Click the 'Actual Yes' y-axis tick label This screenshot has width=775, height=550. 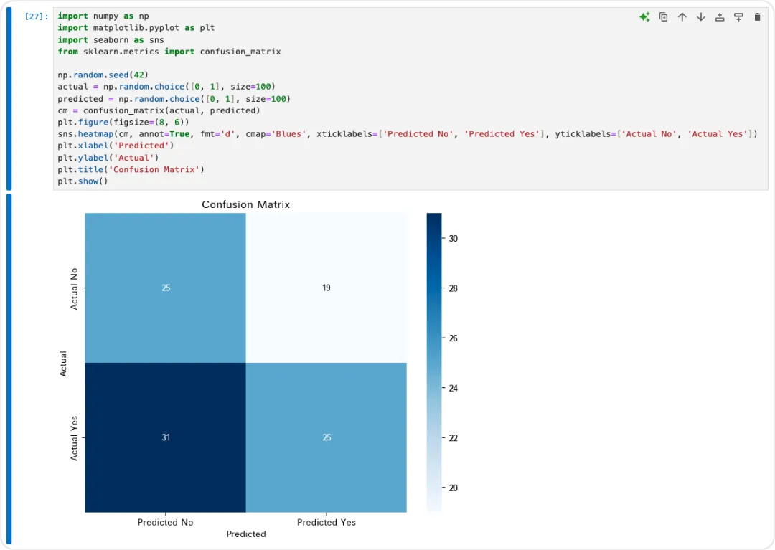(x=74, y=438)
